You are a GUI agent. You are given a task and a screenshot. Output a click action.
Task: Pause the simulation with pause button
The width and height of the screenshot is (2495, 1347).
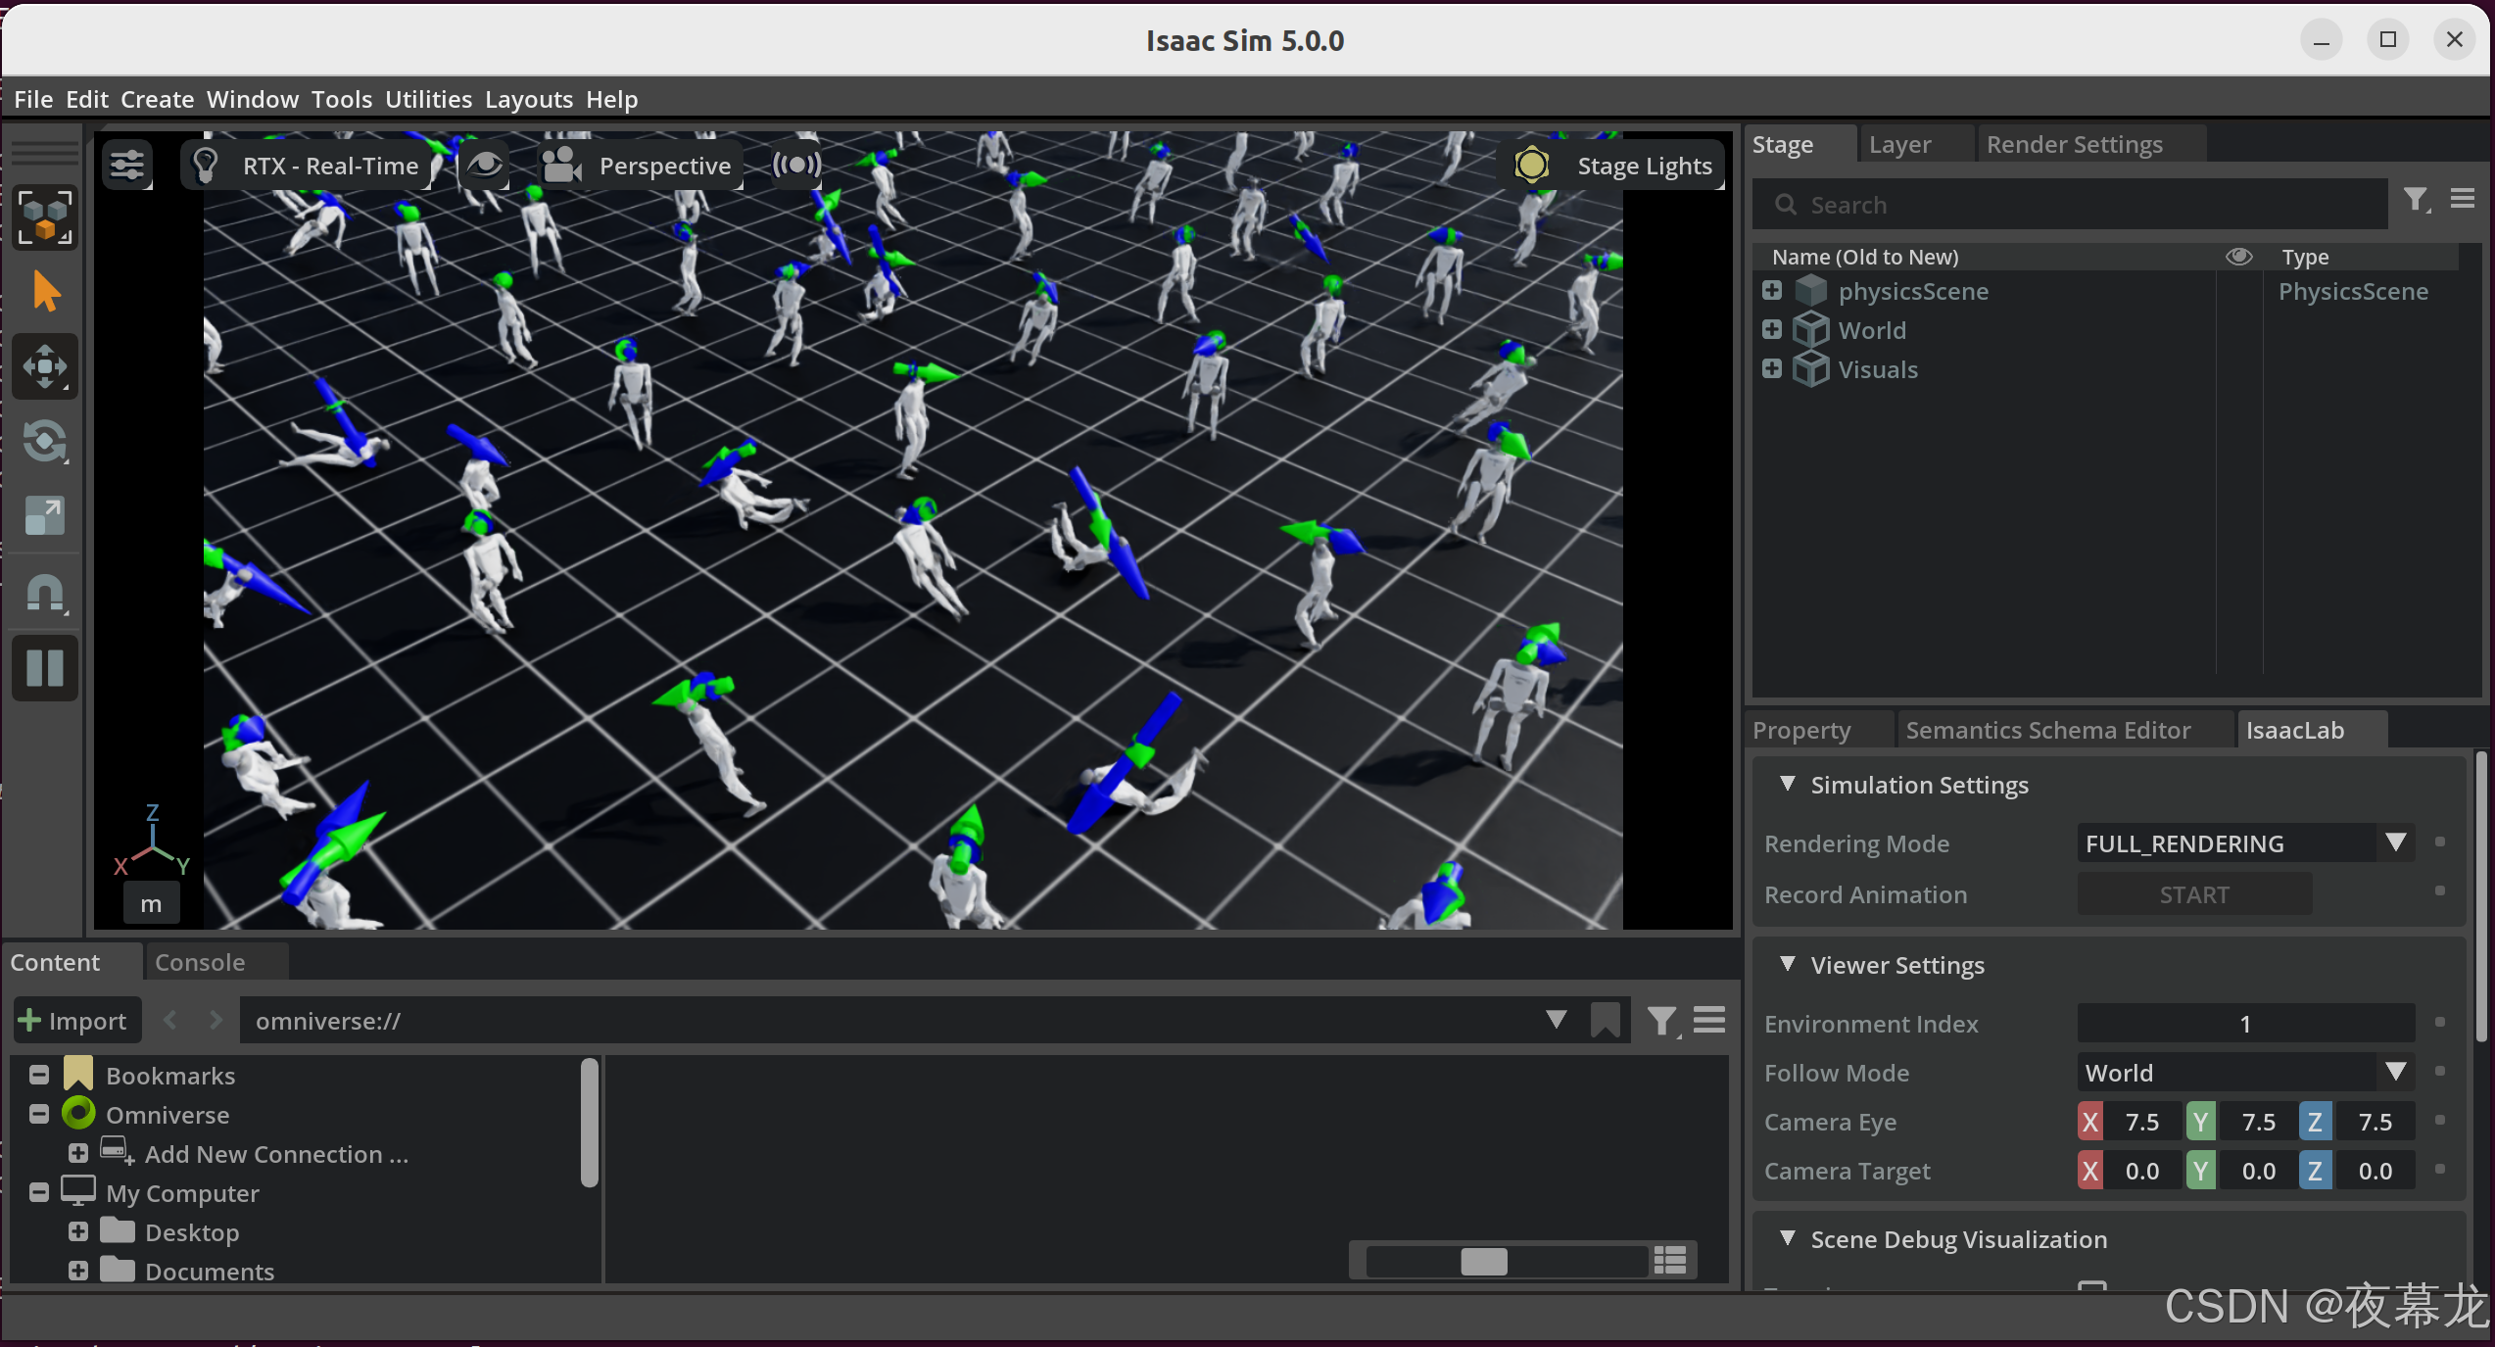tap(45, 668)
